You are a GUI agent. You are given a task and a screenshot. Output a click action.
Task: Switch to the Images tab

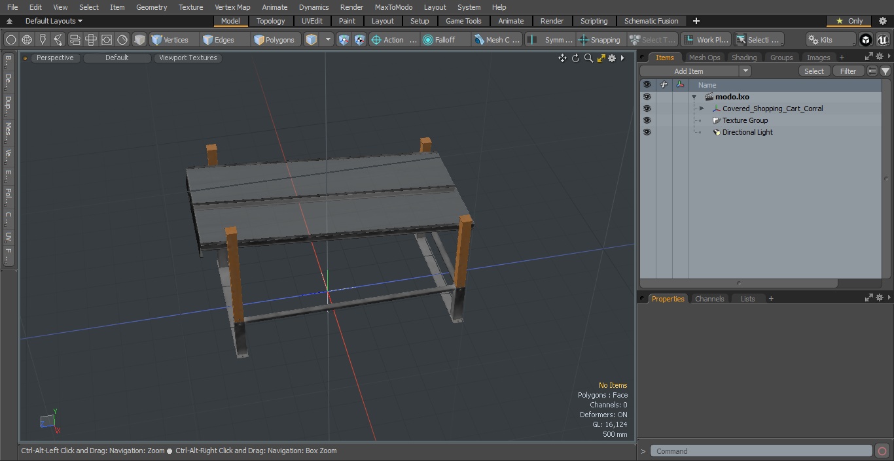tap(818, 58)
